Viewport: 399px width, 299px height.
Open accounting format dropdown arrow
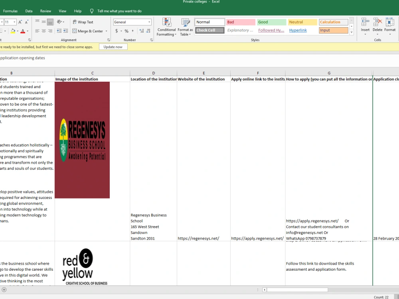(x=121, y=31)
